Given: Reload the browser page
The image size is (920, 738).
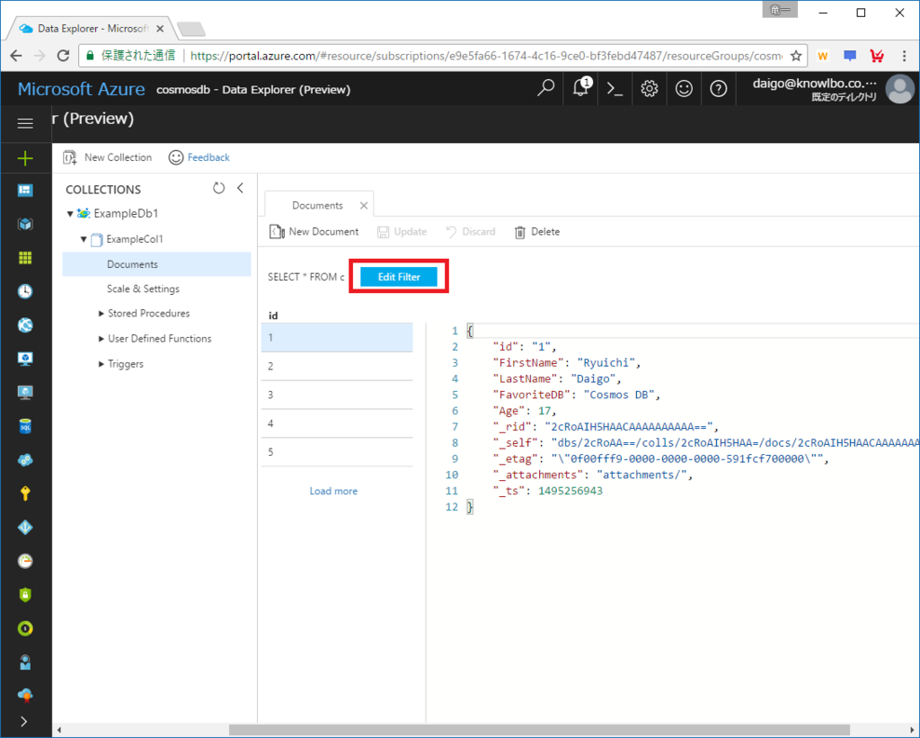Looking at the screenshot, I should 64,56.
